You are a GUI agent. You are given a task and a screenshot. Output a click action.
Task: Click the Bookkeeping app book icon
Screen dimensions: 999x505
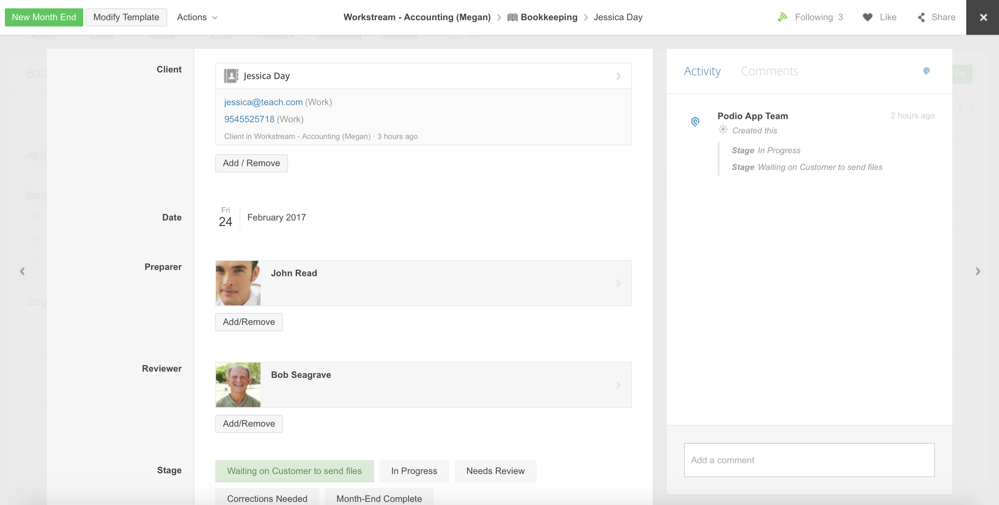[512, 17]
